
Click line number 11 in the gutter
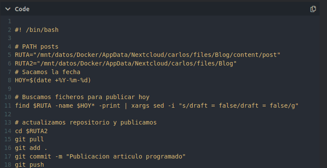pos(8,106)
